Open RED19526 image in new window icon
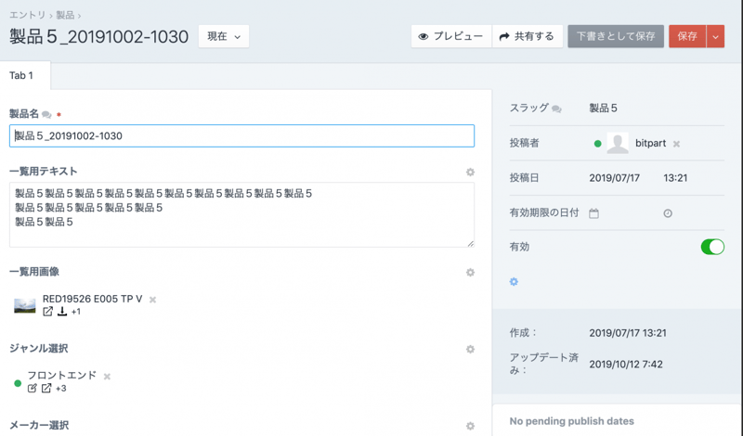This screenshot has height=436, width=743. [47, 312]
